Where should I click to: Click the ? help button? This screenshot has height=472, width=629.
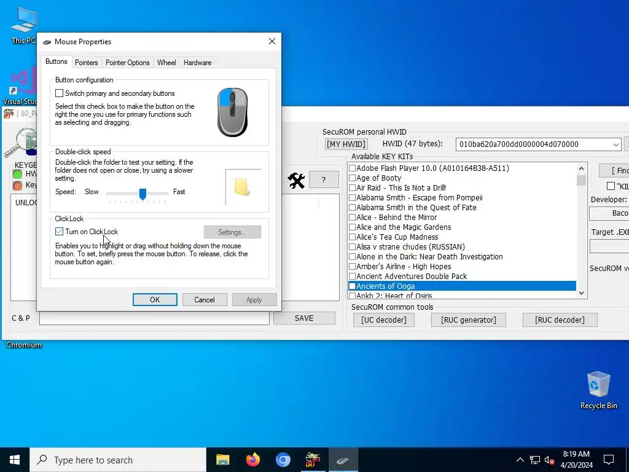tap(324, 180)
